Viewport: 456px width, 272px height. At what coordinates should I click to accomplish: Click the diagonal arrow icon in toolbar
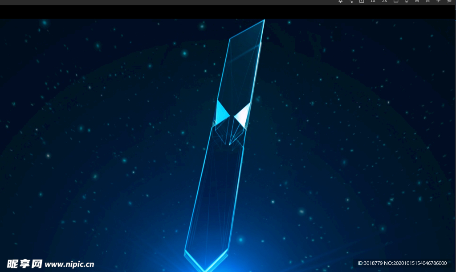click(351, 1)
